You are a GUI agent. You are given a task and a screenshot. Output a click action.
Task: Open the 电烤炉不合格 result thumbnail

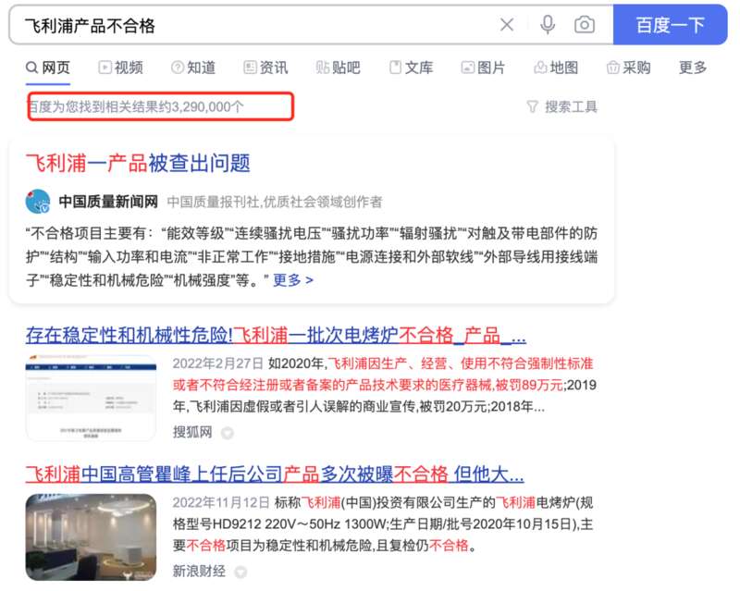click(91, 398)
